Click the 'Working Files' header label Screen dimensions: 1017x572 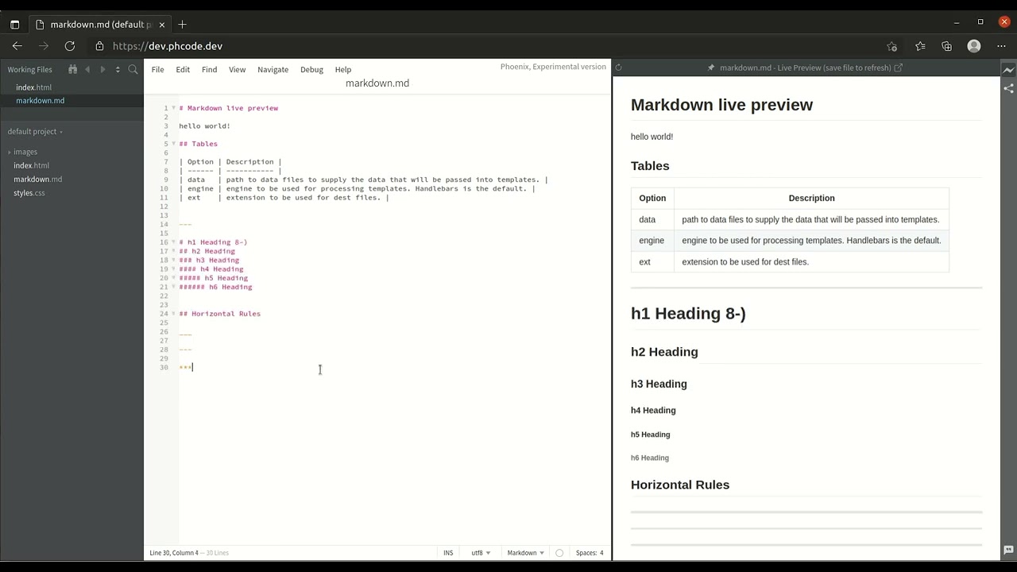(x=30, y=70)
